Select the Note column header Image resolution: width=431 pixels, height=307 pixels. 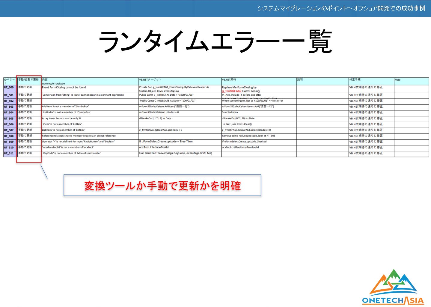click(x=412, y=81)
